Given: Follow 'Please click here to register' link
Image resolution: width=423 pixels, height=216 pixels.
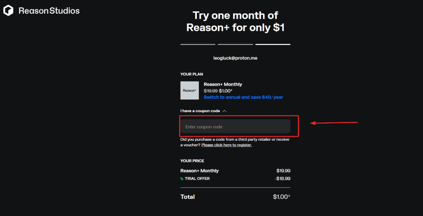Looking at the screenshot, I should pyautogui.click(x=226, y=145).
